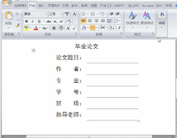Toggle Italic formatting
The height and width of the screenshot is (138, 177).
tap(33, 21)
